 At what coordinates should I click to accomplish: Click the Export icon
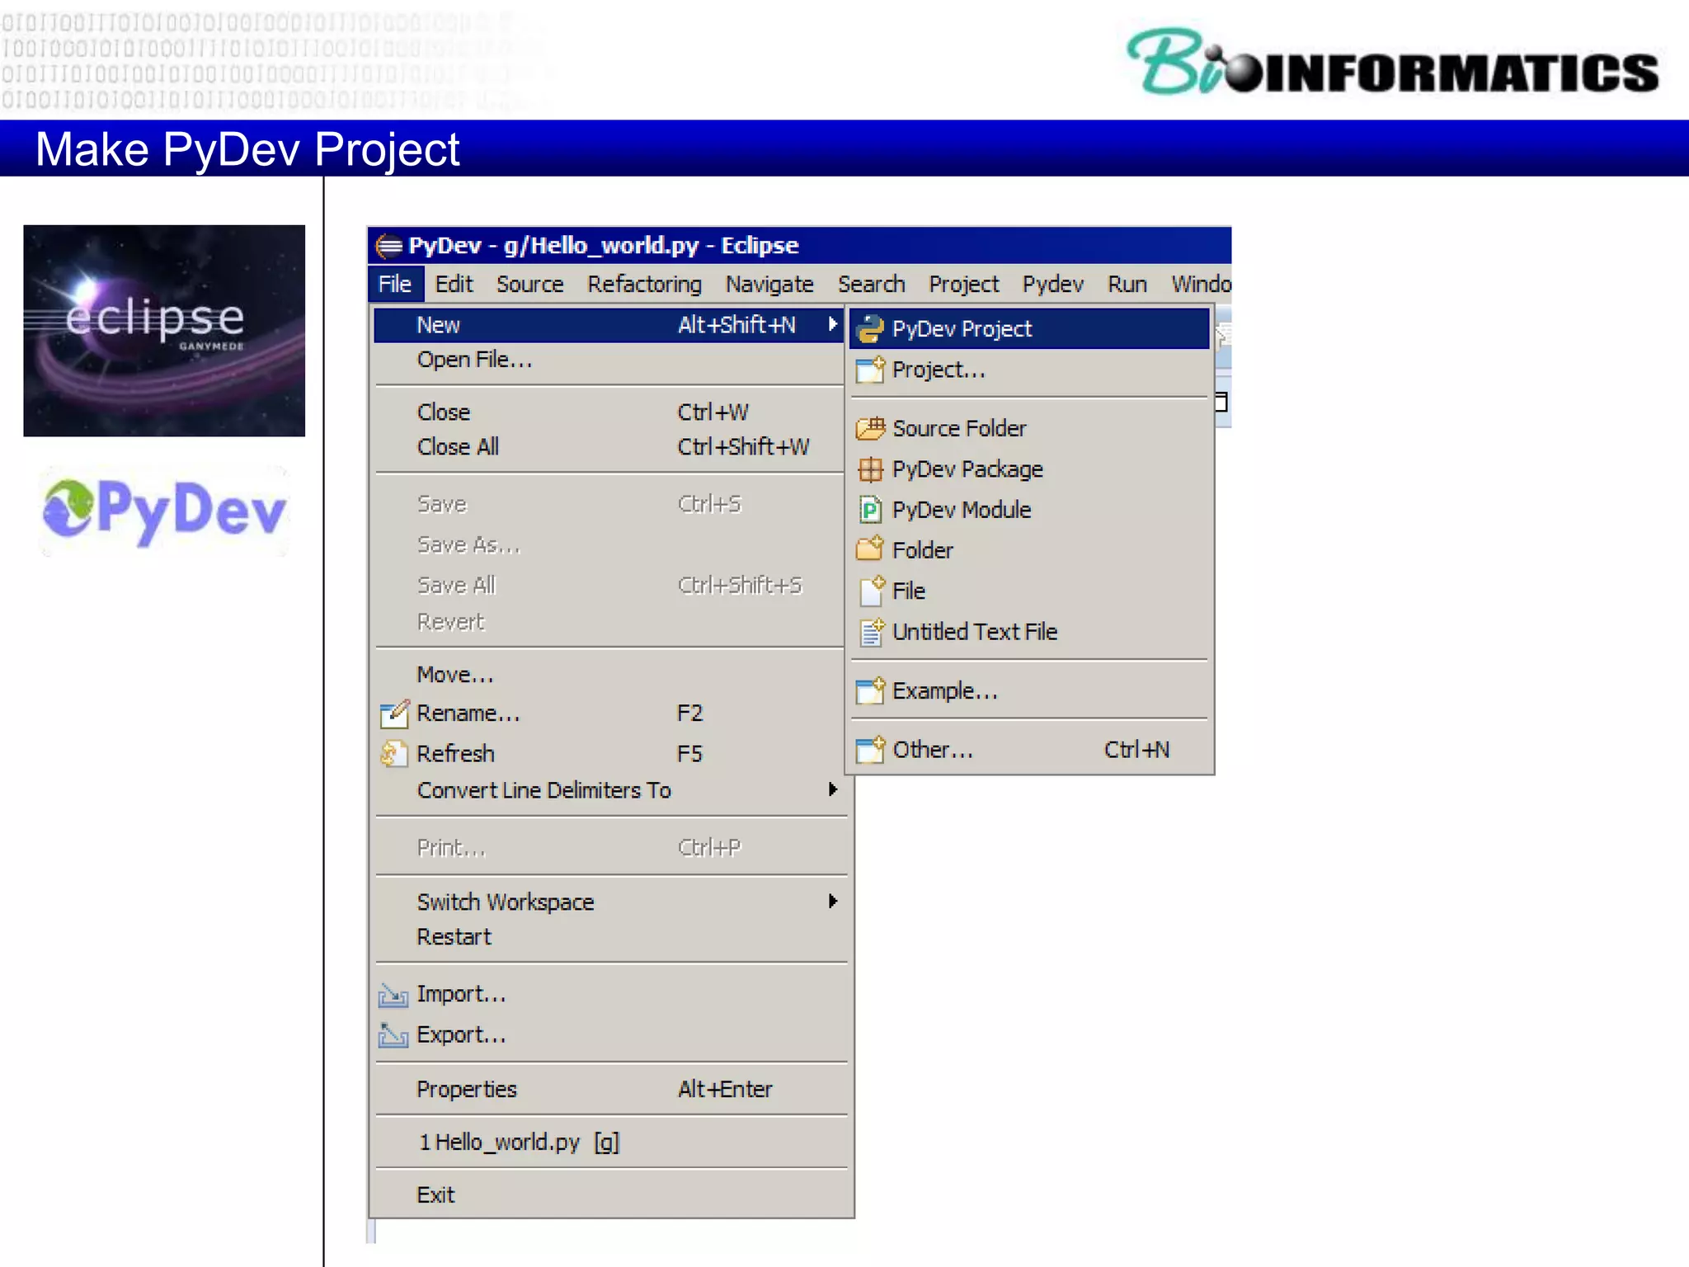393,1035
